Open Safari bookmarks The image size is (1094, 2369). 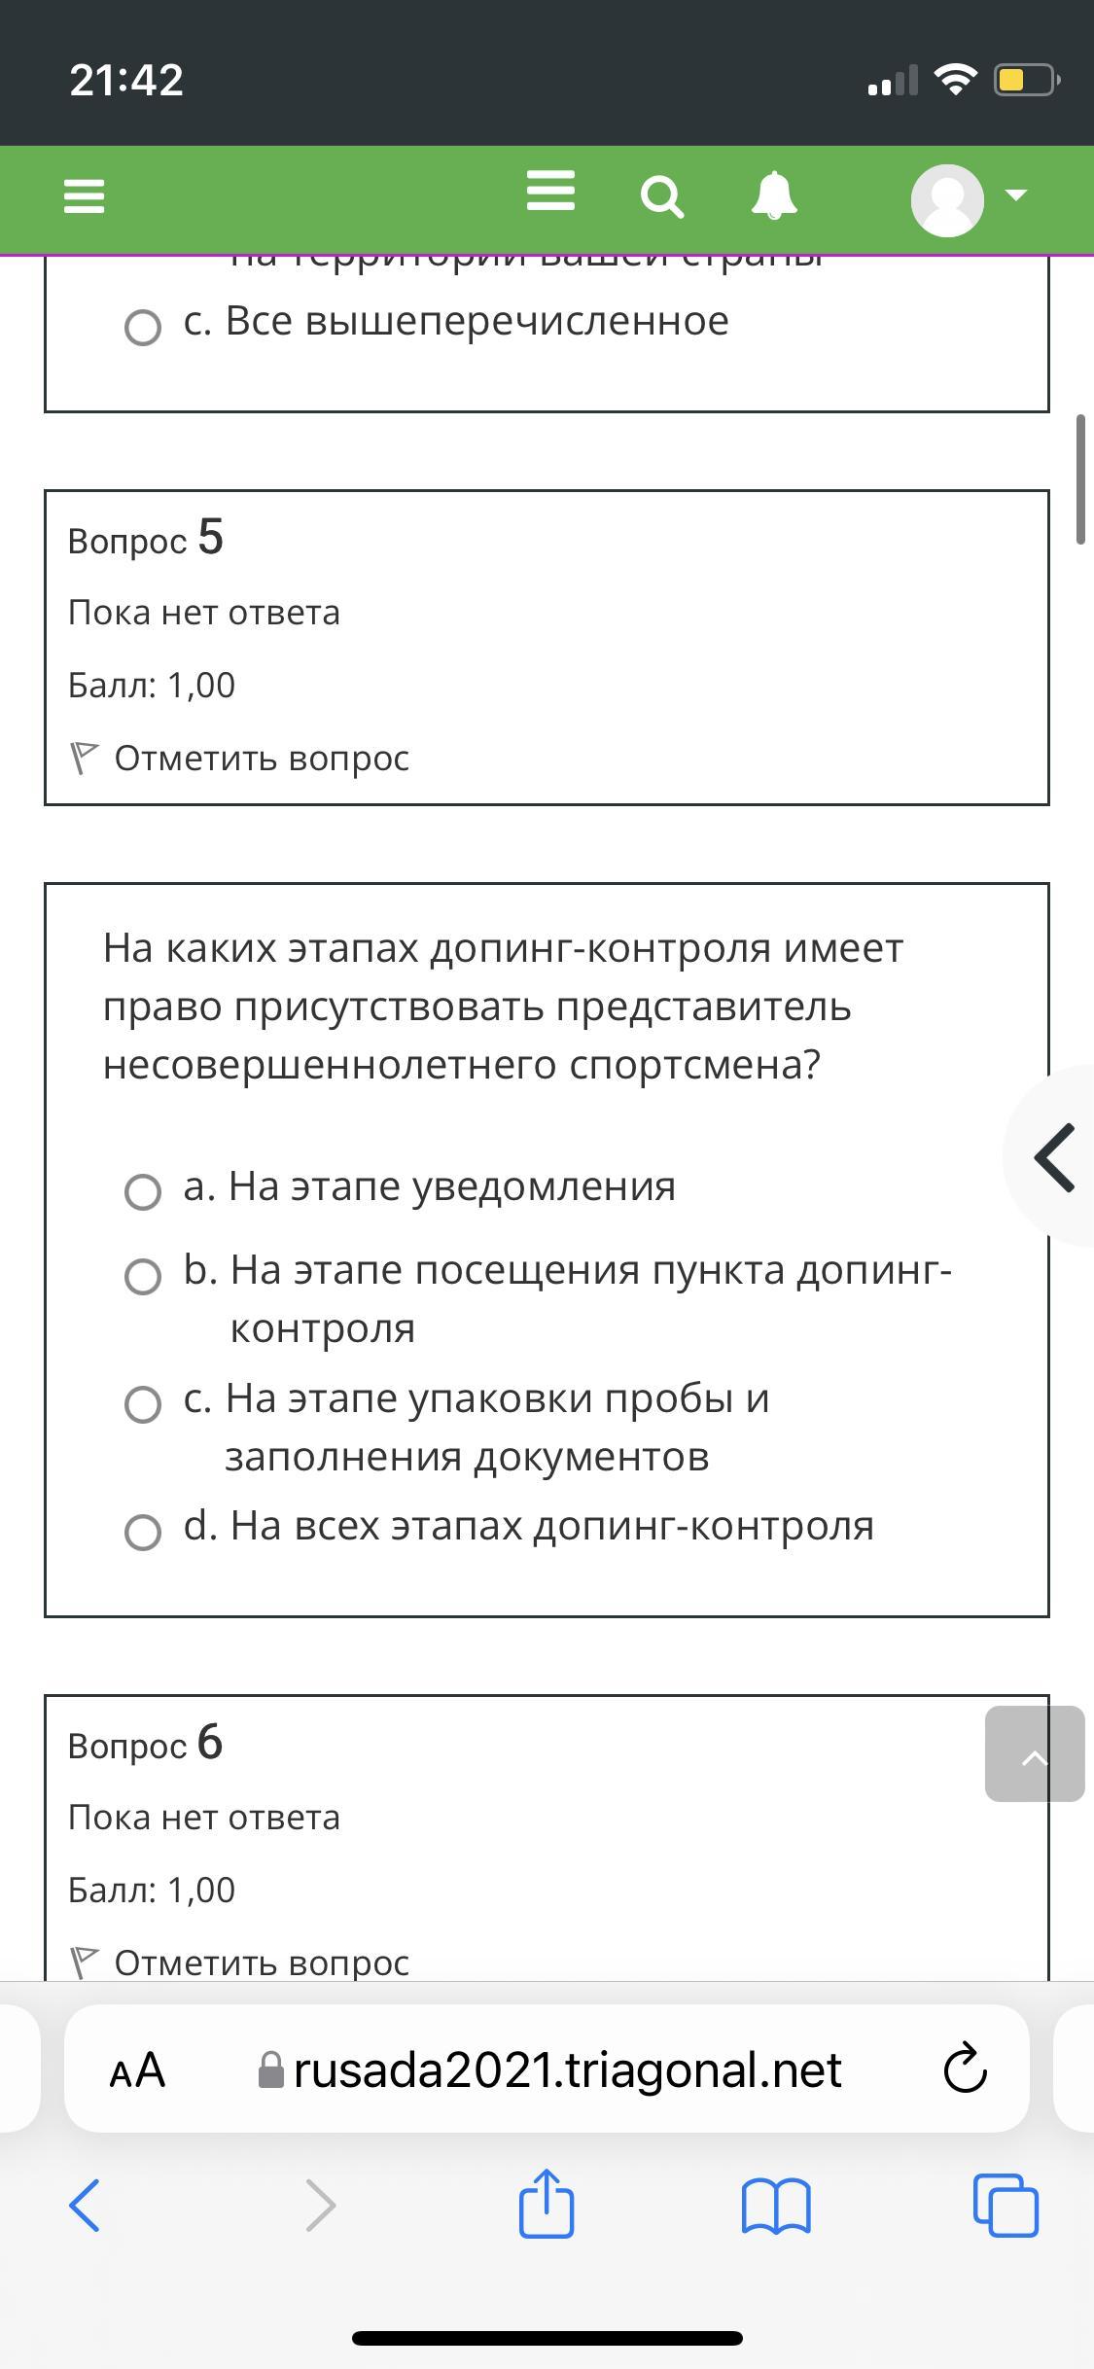(775, 2205)
